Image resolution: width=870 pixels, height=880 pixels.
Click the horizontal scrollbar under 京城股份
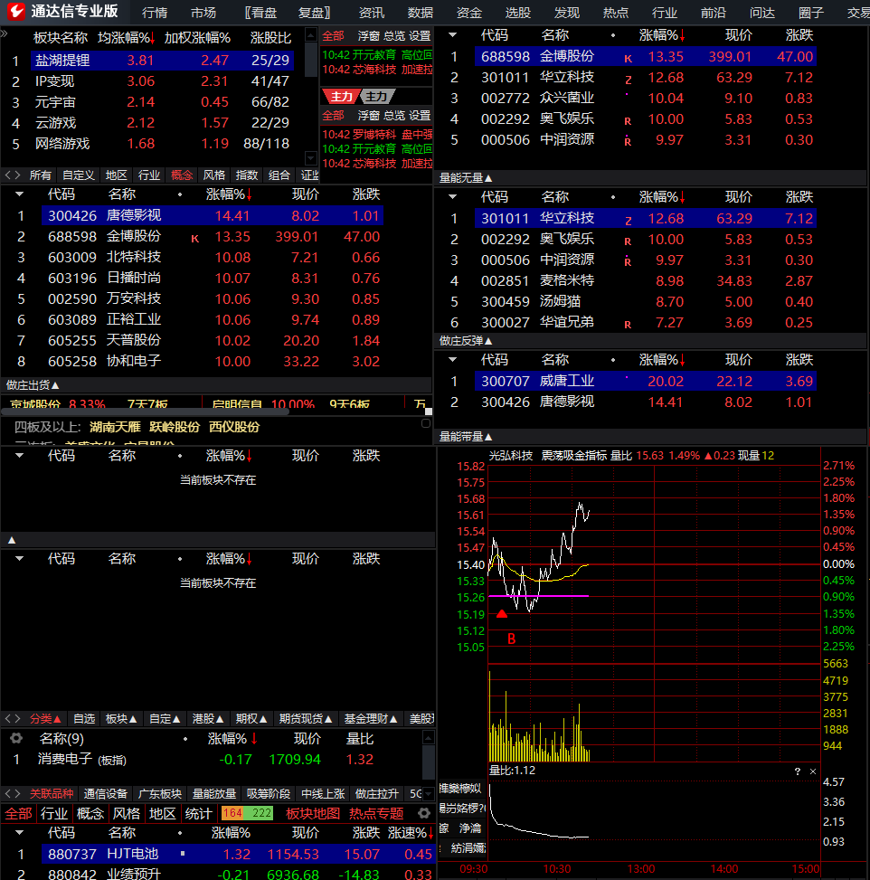coord(145,412)
